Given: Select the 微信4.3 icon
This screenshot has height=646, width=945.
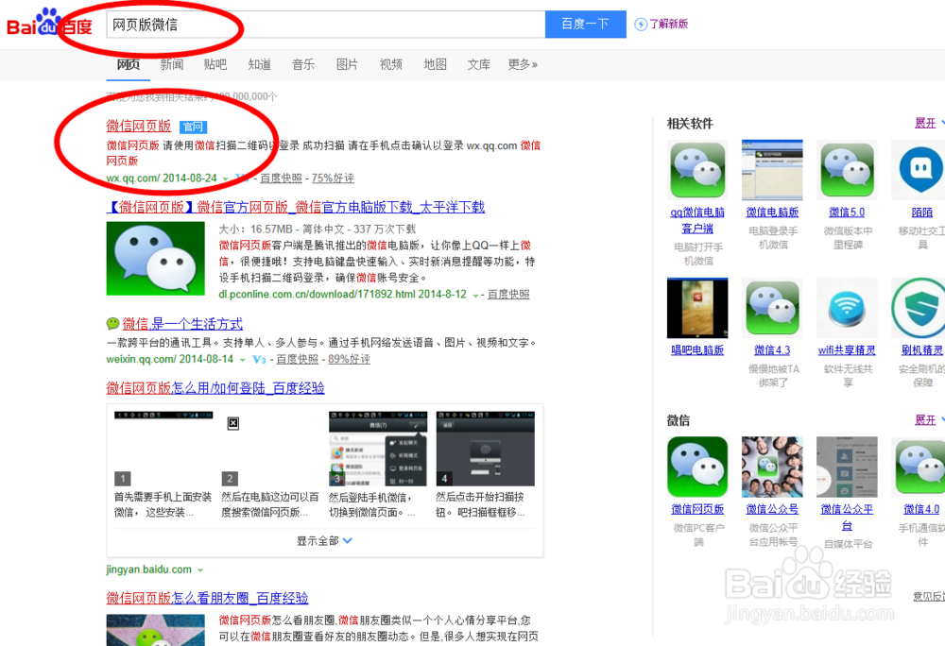Looking at the screenshot, I should [x=772, y=308].
